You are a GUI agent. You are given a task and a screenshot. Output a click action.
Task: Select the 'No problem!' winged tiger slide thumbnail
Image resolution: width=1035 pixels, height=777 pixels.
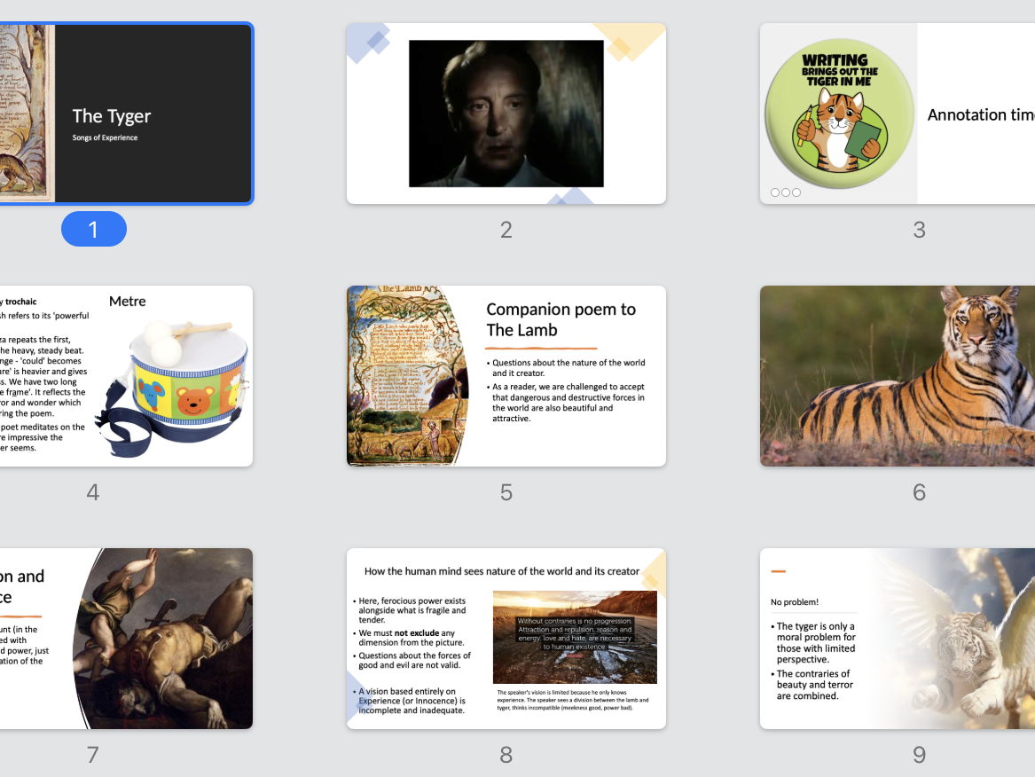point(898,639)
